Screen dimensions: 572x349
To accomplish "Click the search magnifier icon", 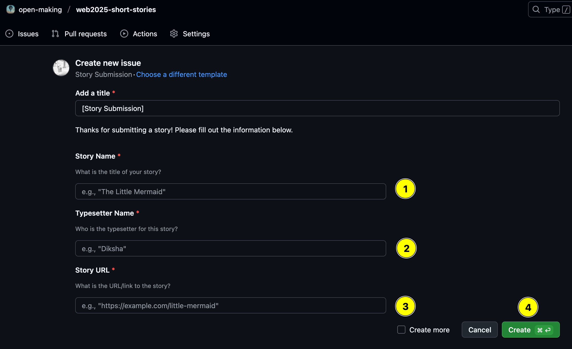I will pyautogui.click(x=536, y=10).
